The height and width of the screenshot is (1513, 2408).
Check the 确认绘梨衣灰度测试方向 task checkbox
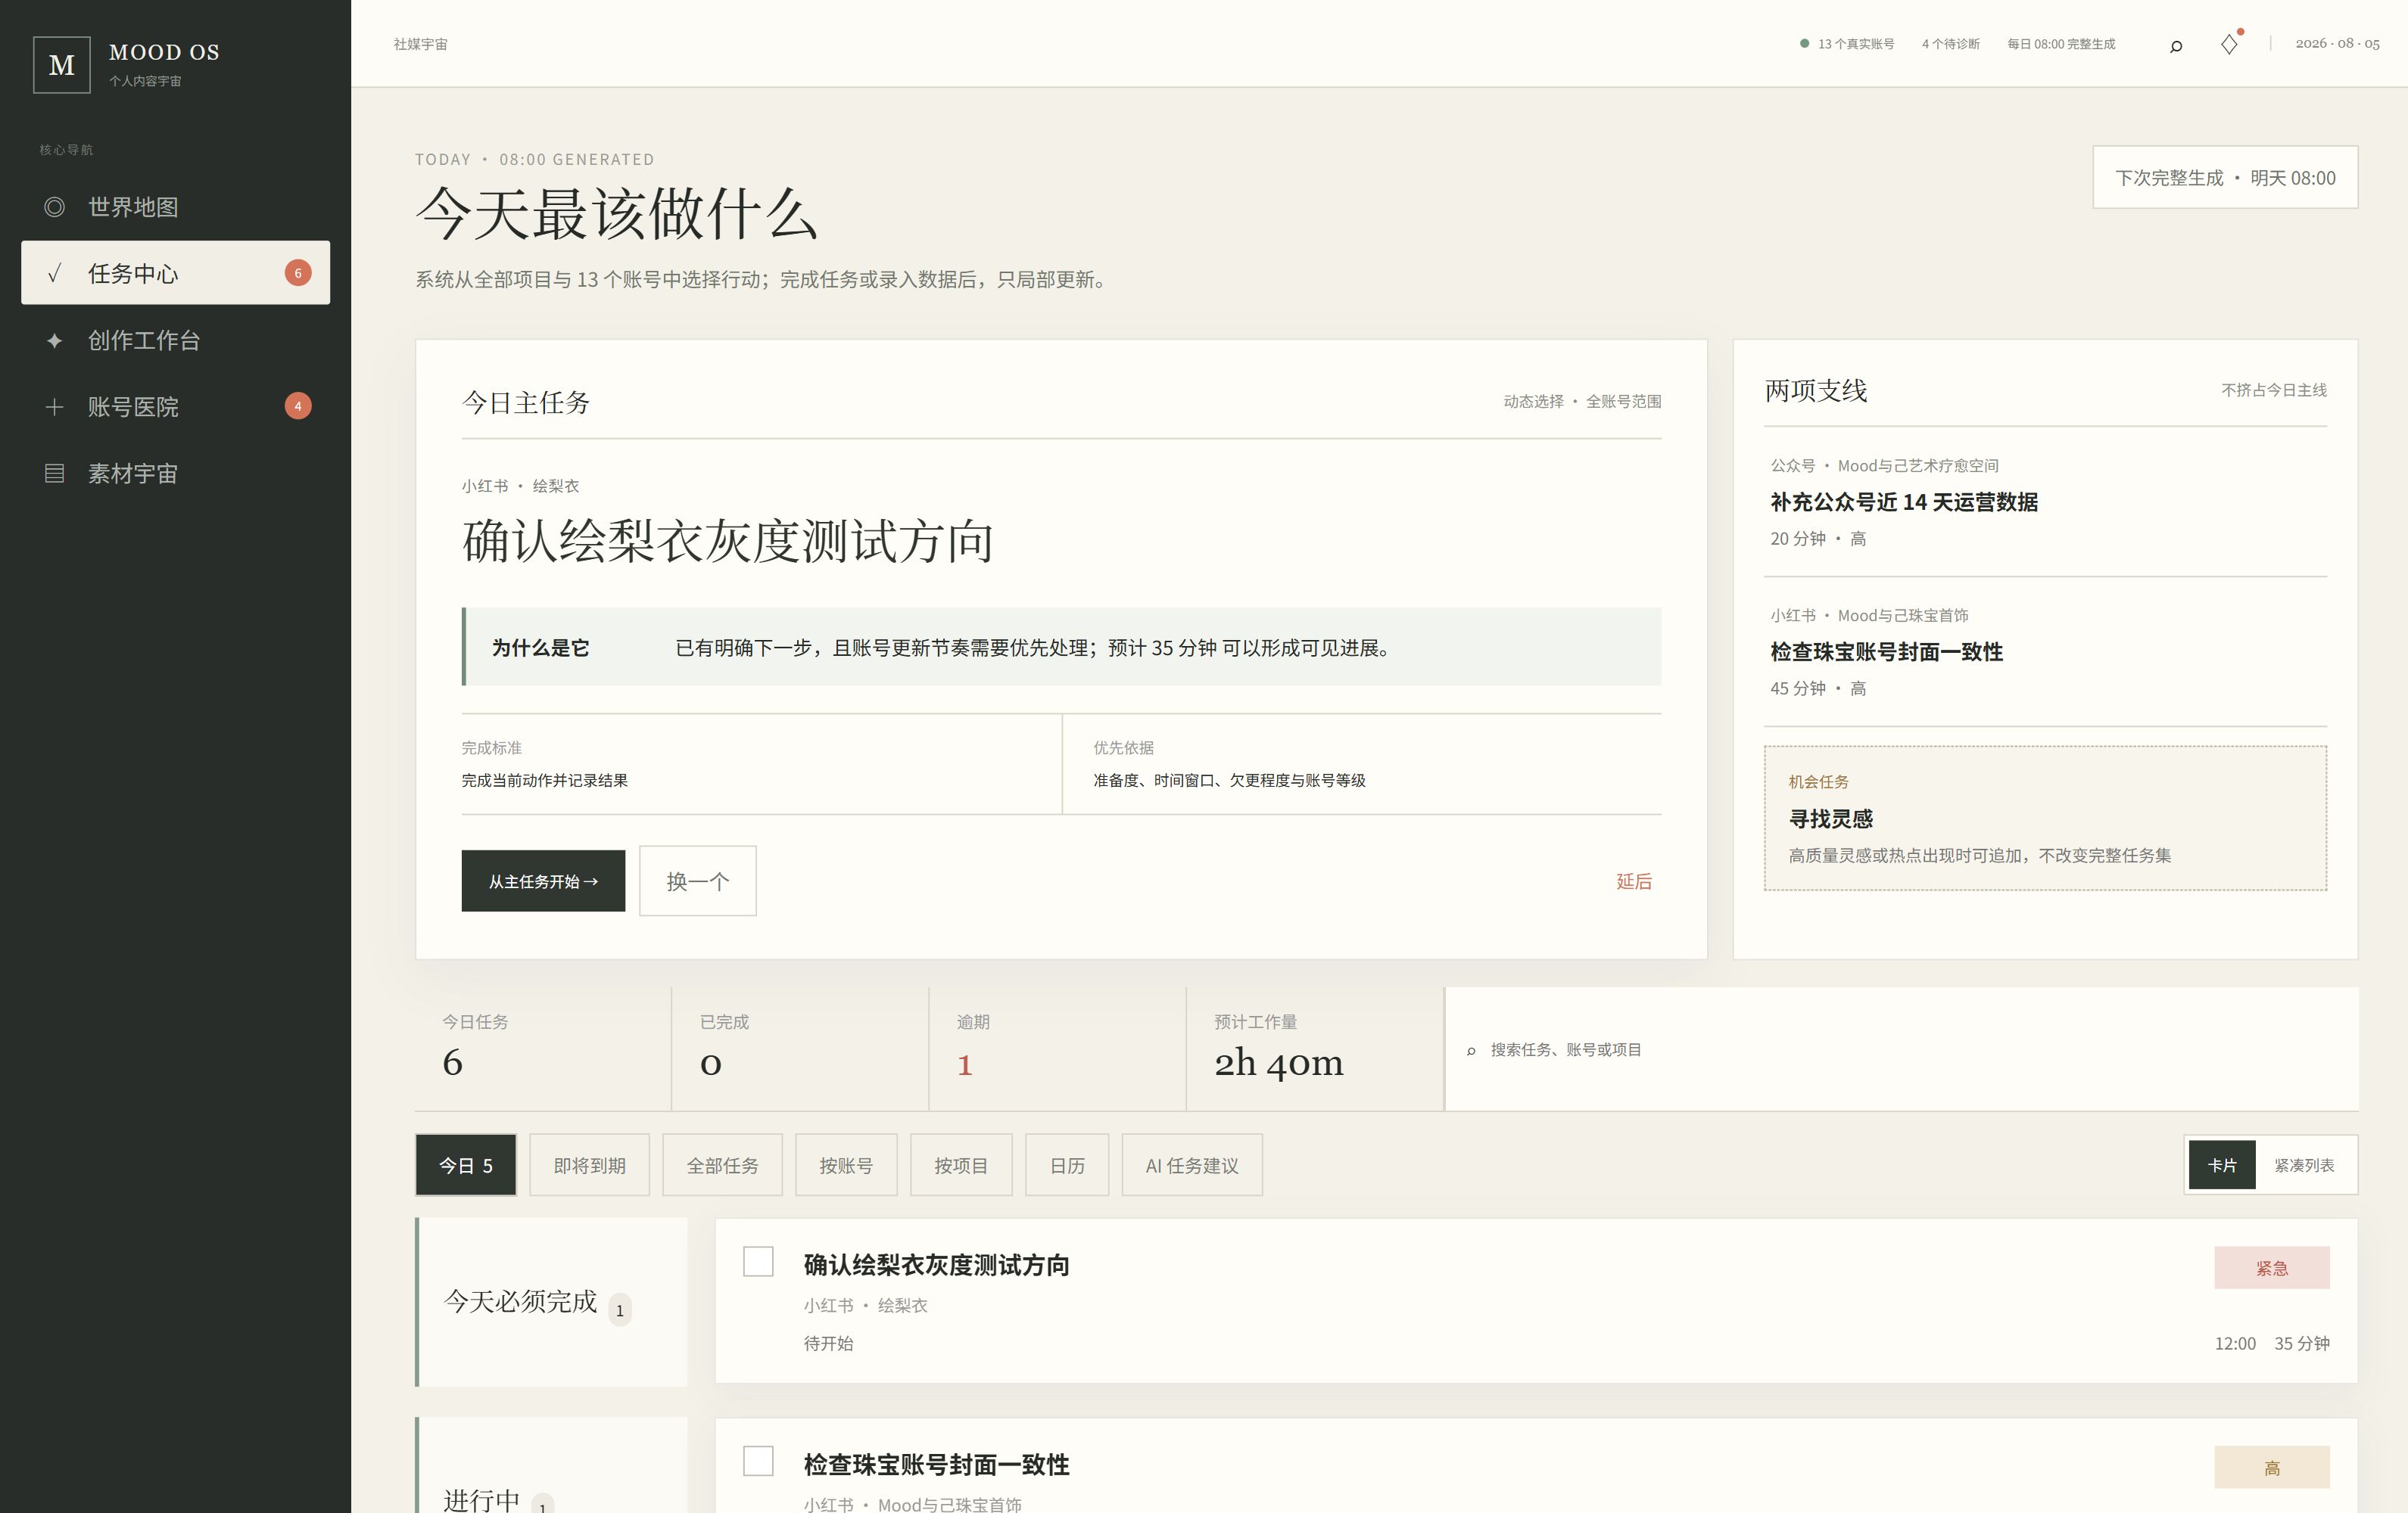758,1261
